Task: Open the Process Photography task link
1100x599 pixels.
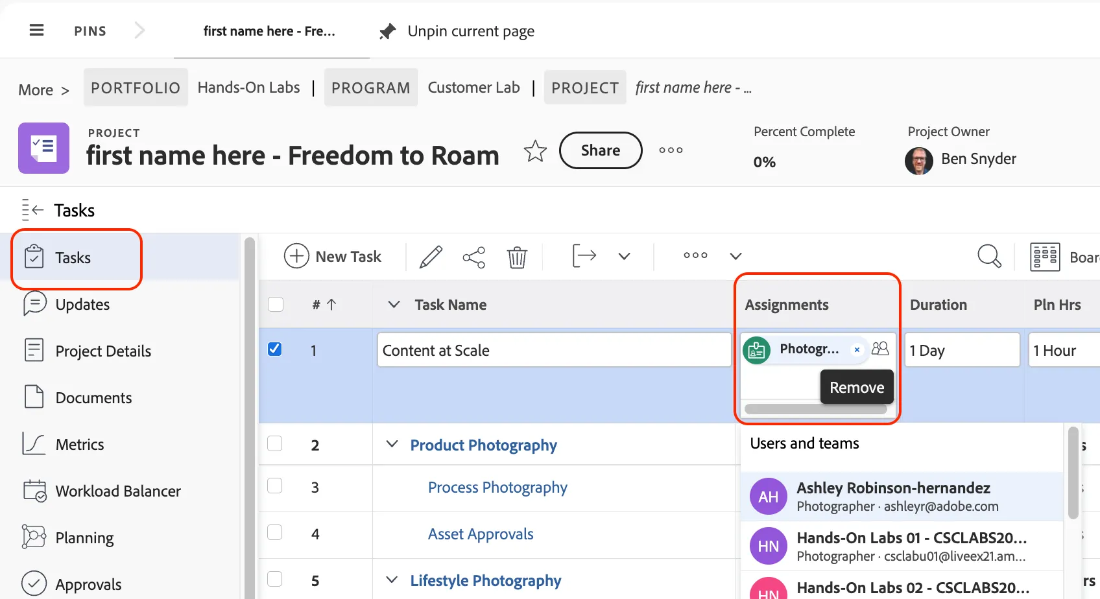Action: click(x=497, y=487)
